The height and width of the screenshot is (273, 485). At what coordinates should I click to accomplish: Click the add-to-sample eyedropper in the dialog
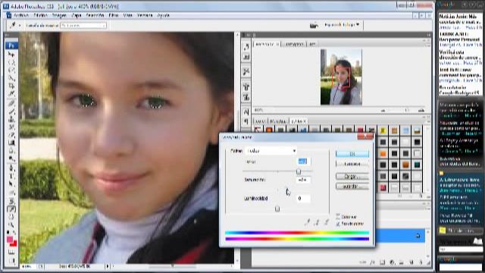pyautogui.click(x=317, y=221)
